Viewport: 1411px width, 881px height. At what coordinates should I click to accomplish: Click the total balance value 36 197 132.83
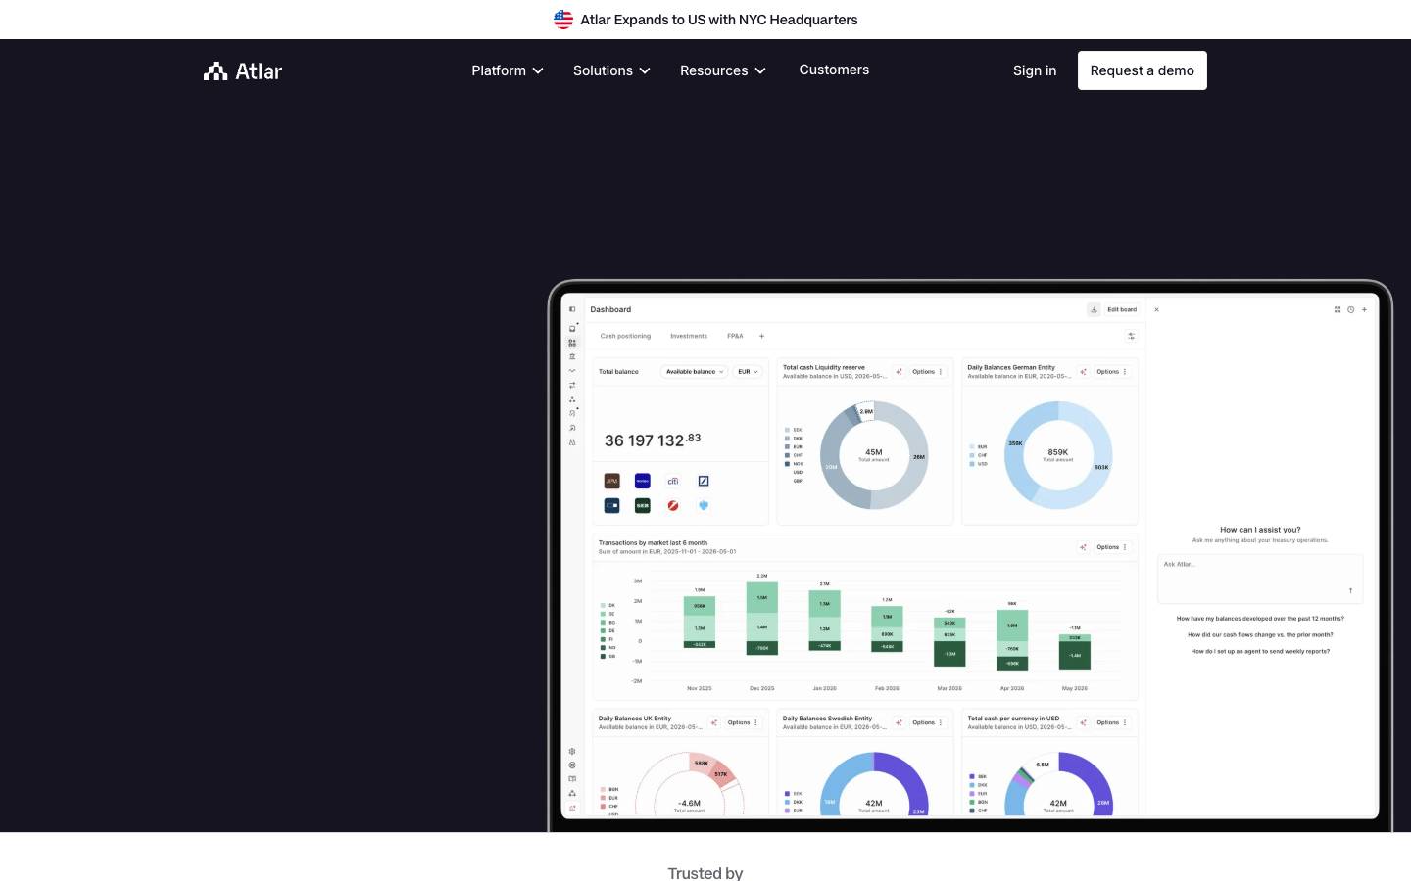pyautogui.click(x=653, y=440)
